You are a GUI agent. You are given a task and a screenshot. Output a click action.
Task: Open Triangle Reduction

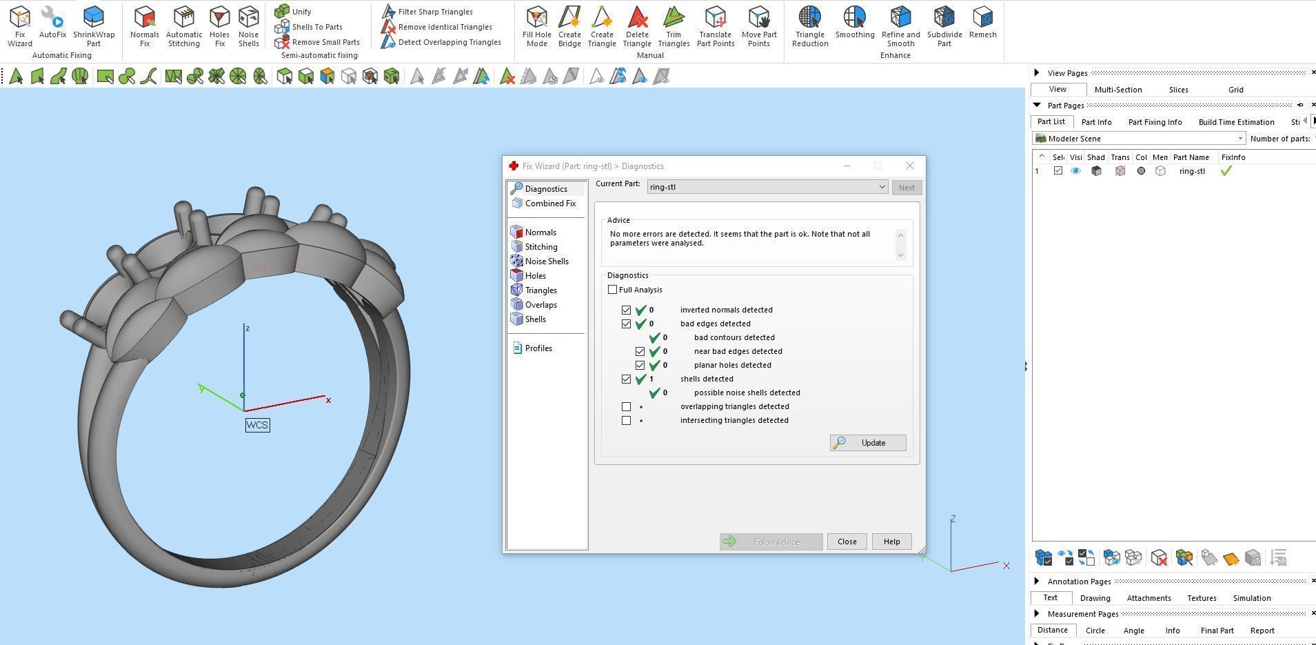pyautogui.click(x=810, y=27)
